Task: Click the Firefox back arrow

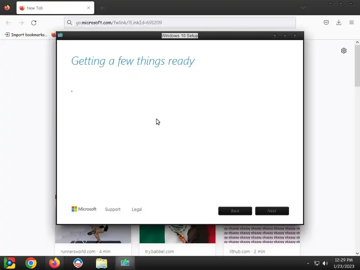Action: click(8, 22)
